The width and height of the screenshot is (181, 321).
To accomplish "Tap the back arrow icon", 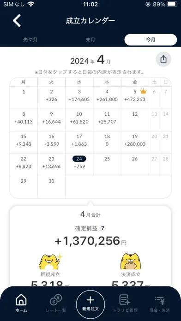I will [17, 20].
